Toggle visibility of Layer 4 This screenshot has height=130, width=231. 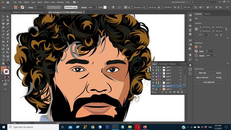153,73
